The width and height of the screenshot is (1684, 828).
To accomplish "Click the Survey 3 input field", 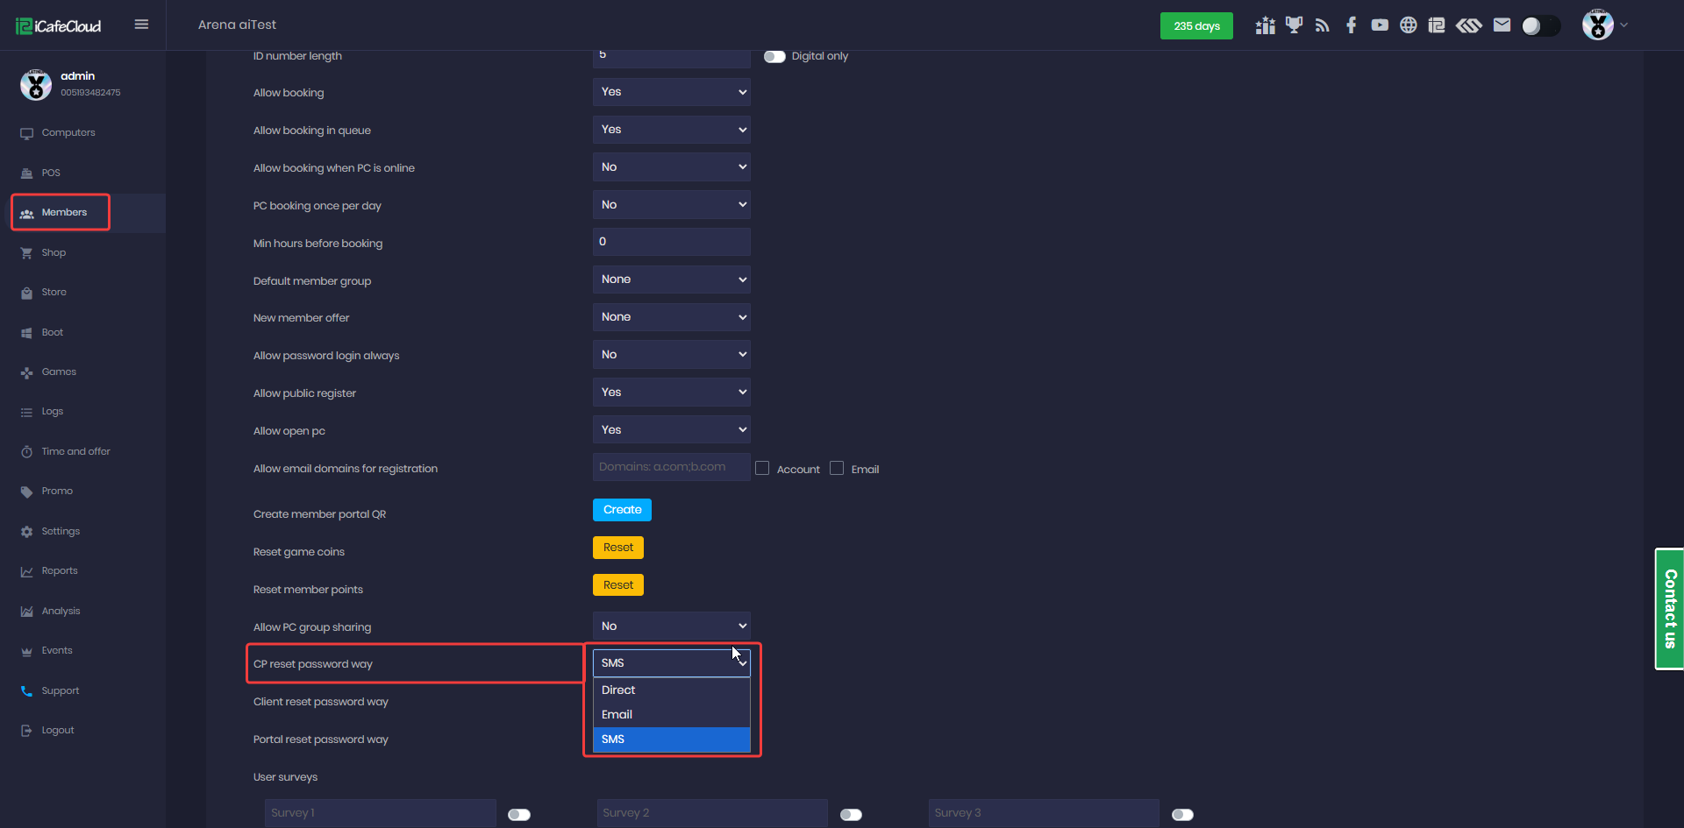I will 1044,813.
